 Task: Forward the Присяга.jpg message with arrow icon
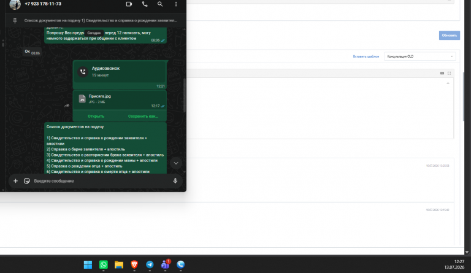[67, 106]
